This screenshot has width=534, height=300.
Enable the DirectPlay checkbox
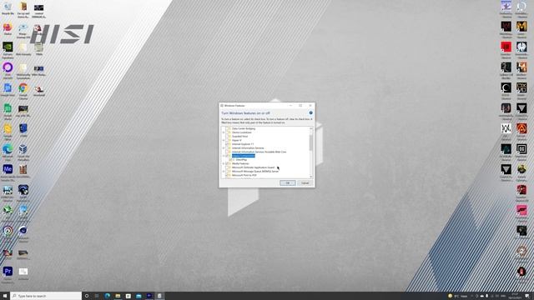230,159
